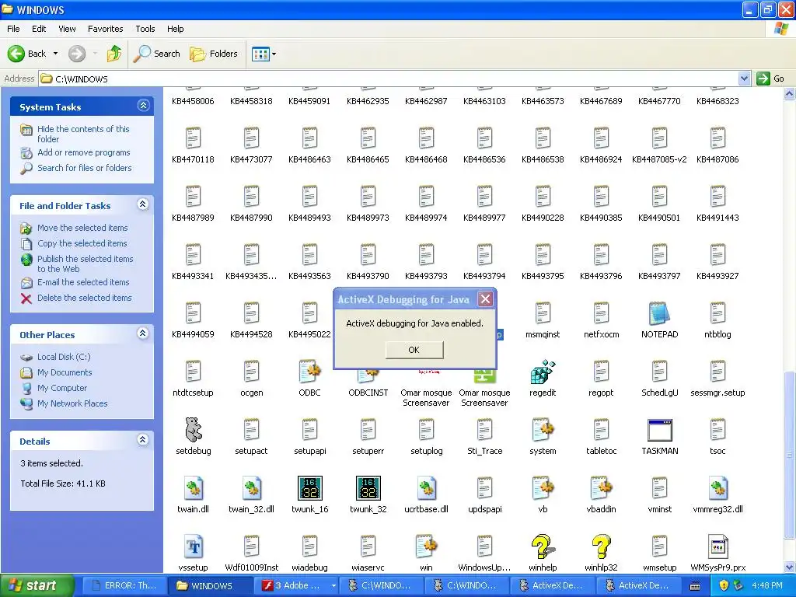Open the File menu
Screen dimensions: 796x597
pos(14,29)
